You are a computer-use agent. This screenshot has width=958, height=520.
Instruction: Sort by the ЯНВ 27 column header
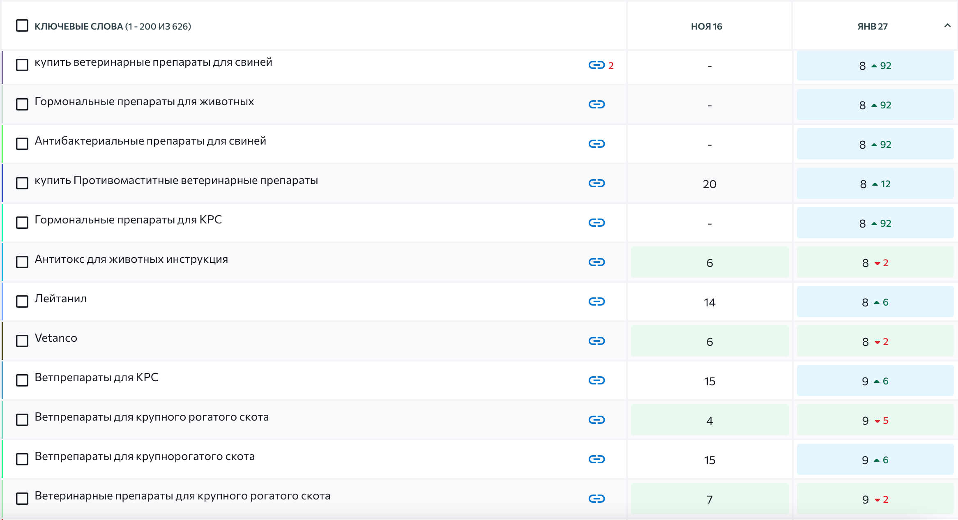pos(873,26)
